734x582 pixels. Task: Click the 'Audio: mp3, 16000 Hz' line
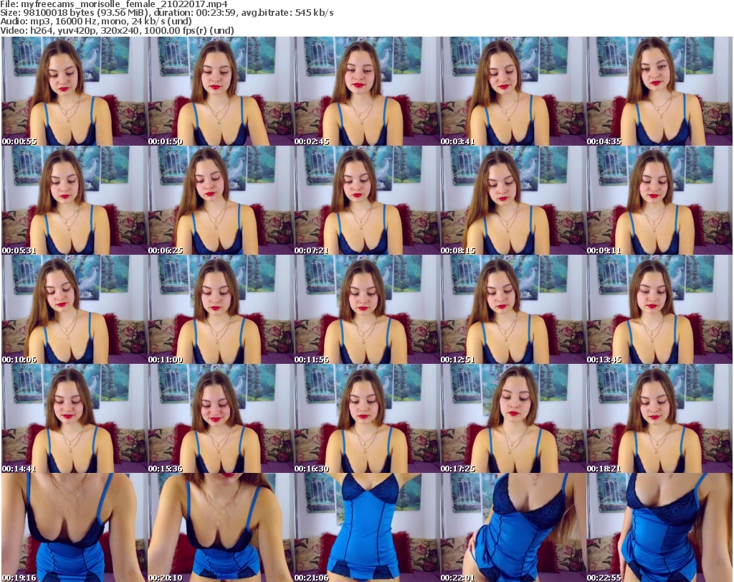(x=96, y=22)
